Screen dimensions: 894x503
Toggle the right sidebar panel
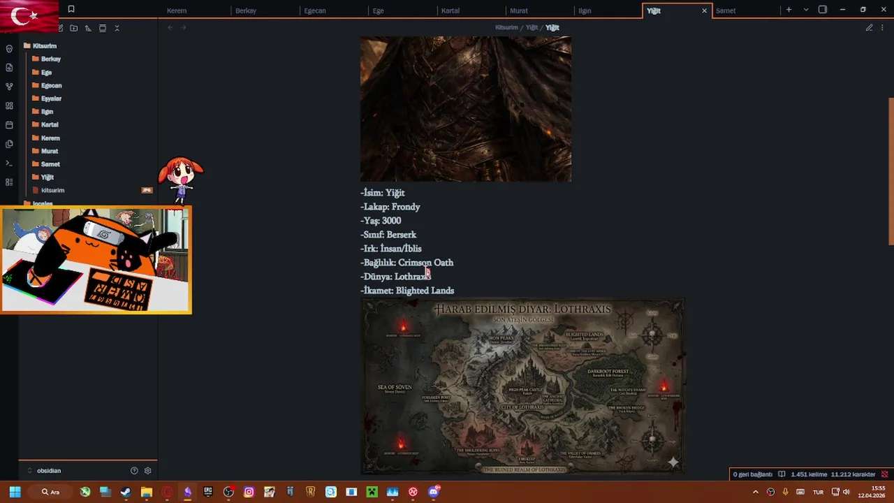tap(823, 10)
